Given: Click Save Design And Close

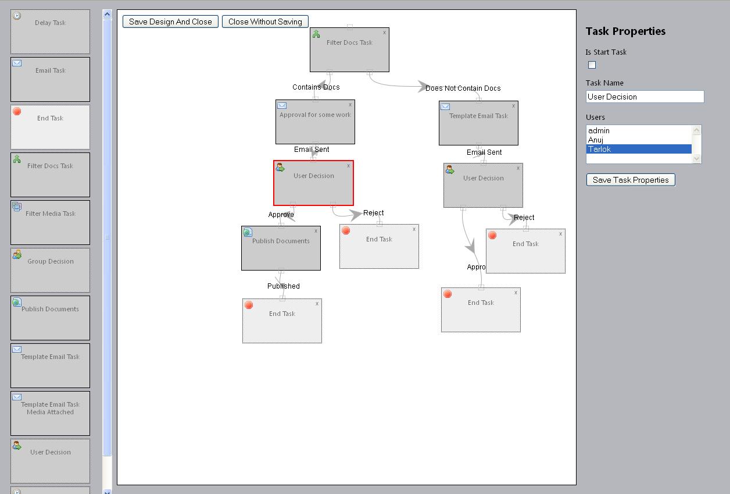Looking at the screenshot, I should [170, 22].
